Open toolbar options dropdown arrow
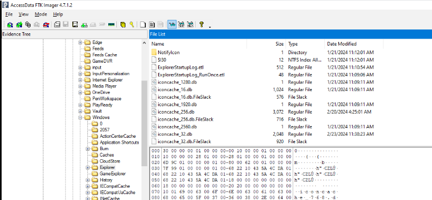 [210, 27]
